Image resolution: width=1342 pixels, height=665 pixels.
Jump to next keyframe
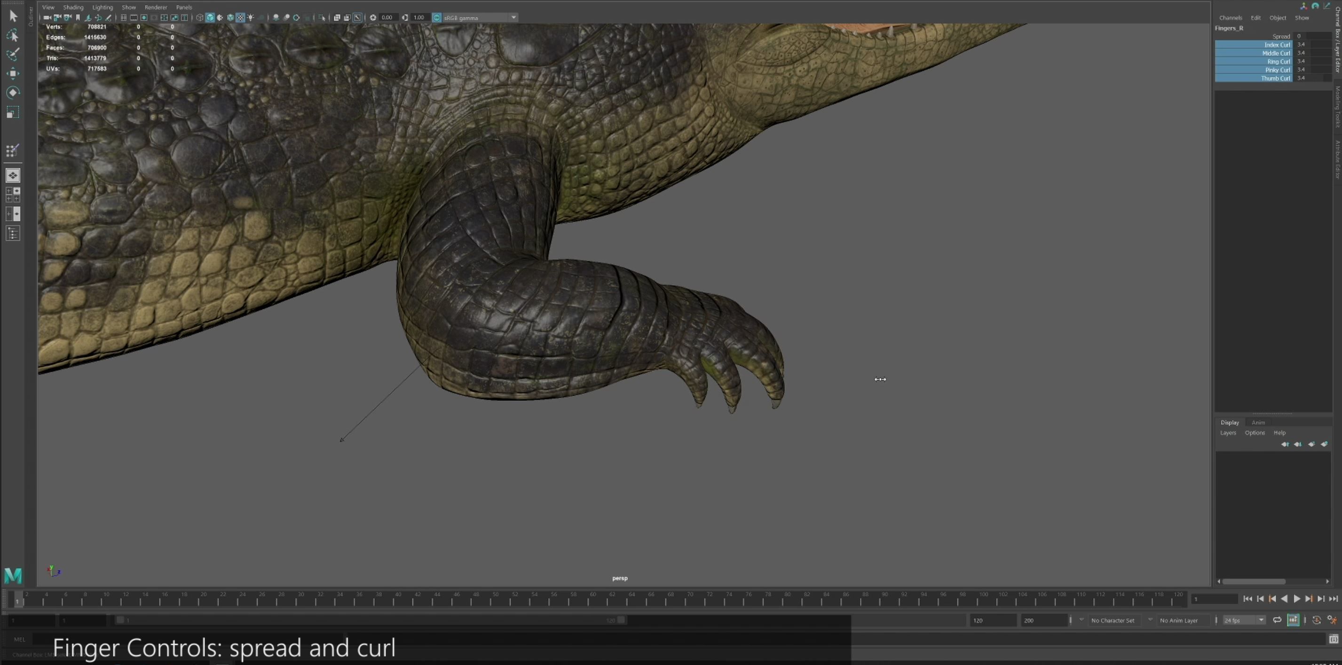coord(1309,599)
